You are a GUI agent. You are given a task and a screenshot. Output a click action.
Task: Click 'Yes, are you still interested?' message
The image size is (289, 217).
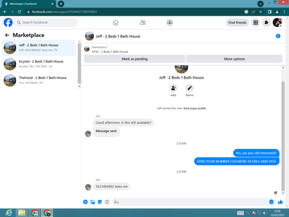[256, 153]
